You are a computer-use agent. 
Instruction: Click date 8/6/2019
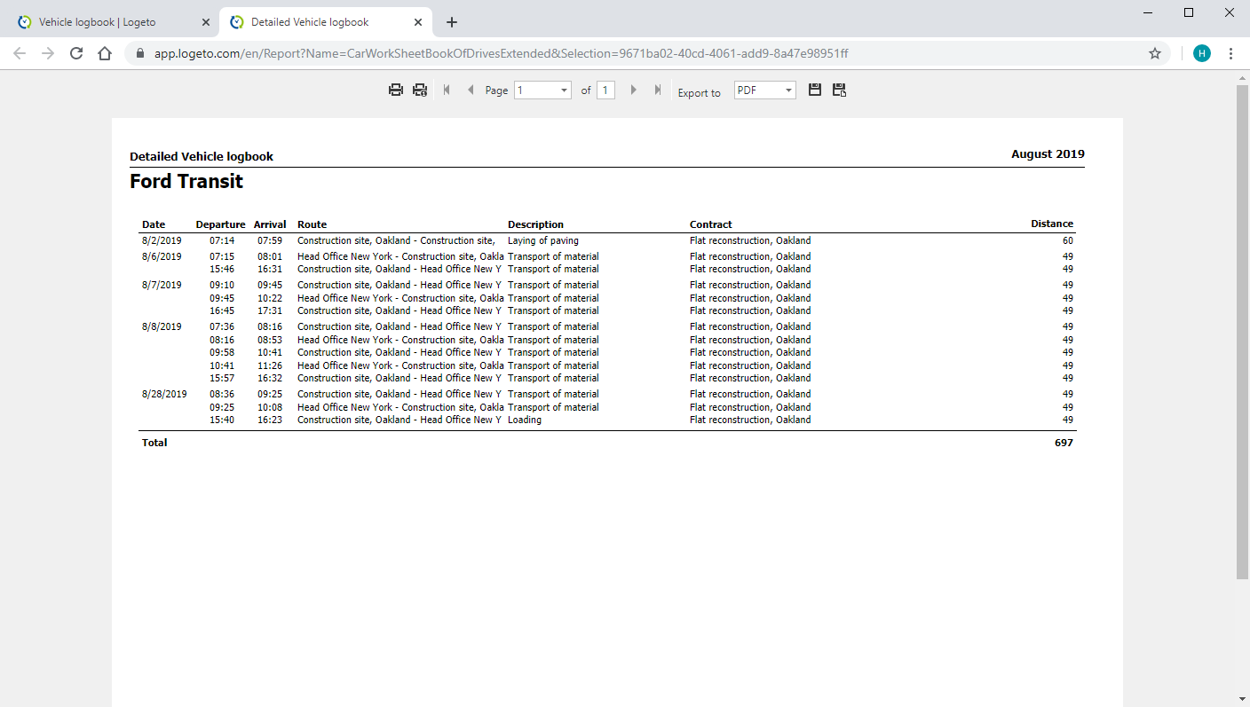[162, 256]
